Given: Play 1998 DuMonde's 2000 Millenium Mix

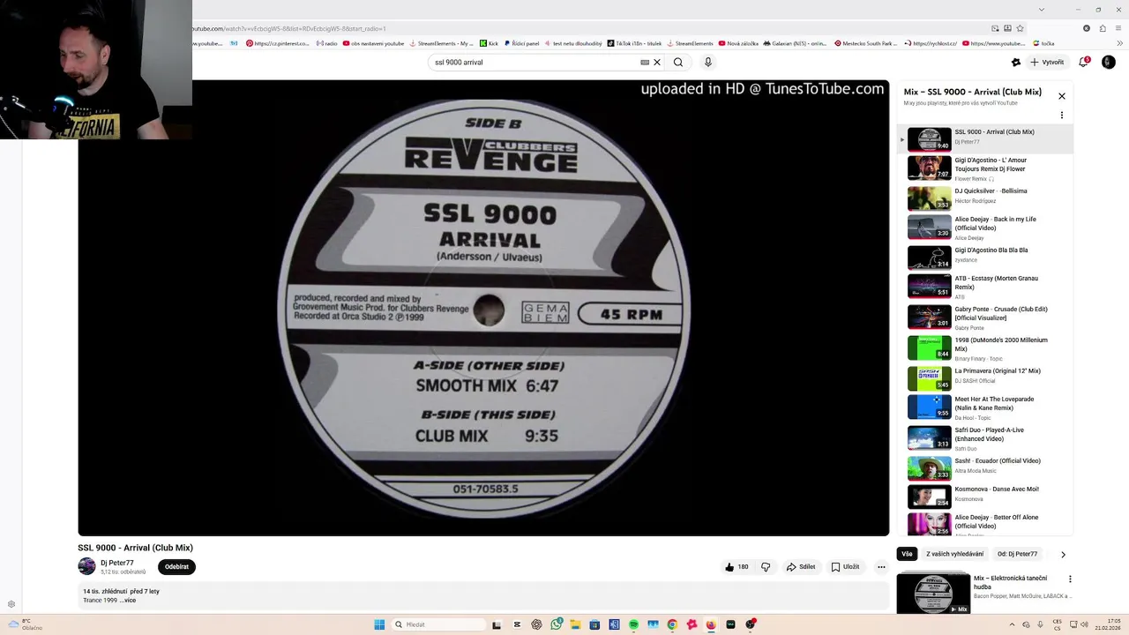Looking at the screenshot, I should tap(986, 348).
